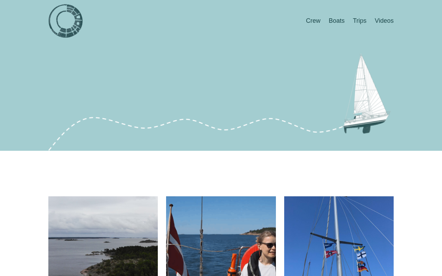
Task: Go to the Videos section
Action: pyautogui.click(x=384, y=21)
